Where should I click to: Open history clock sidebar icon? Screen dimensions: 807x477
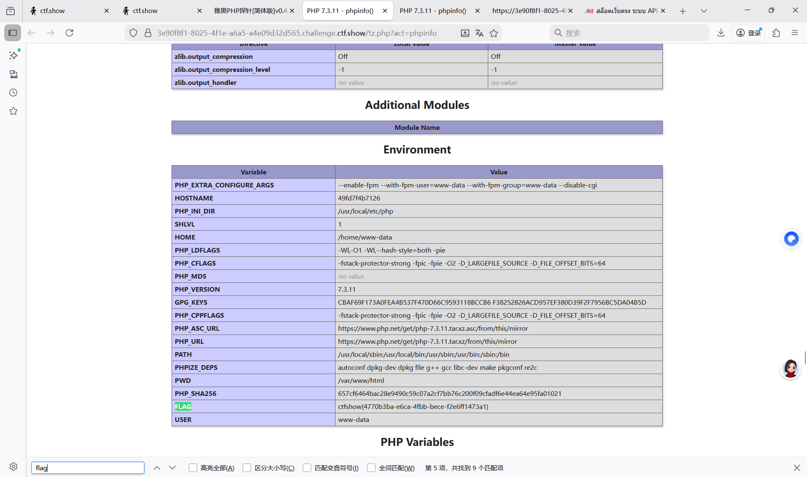13,92
